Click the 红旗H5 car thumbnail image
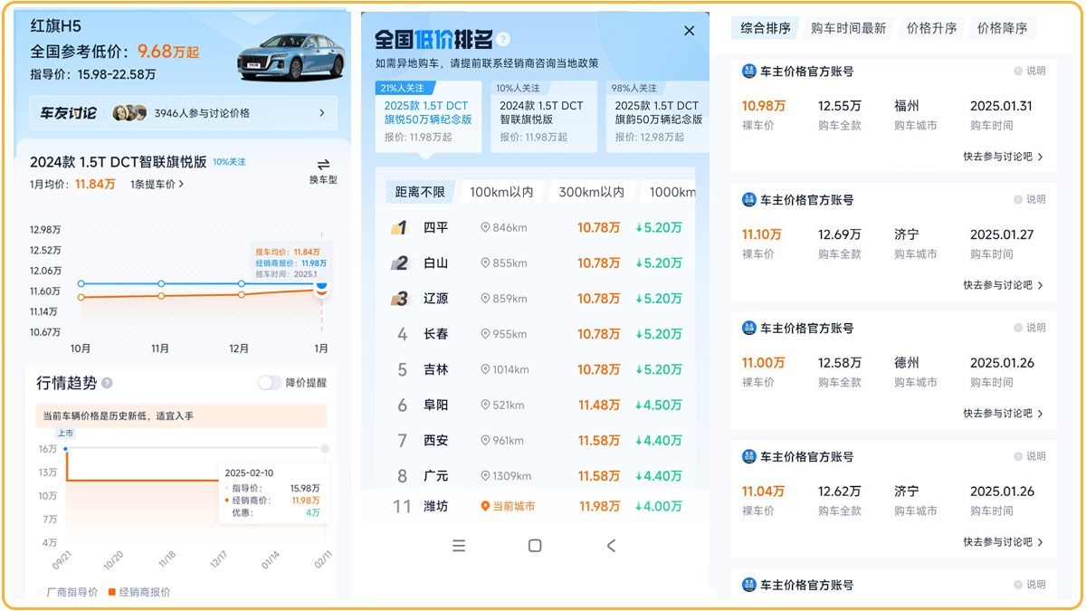1086x611 pixels. [291, 55]
